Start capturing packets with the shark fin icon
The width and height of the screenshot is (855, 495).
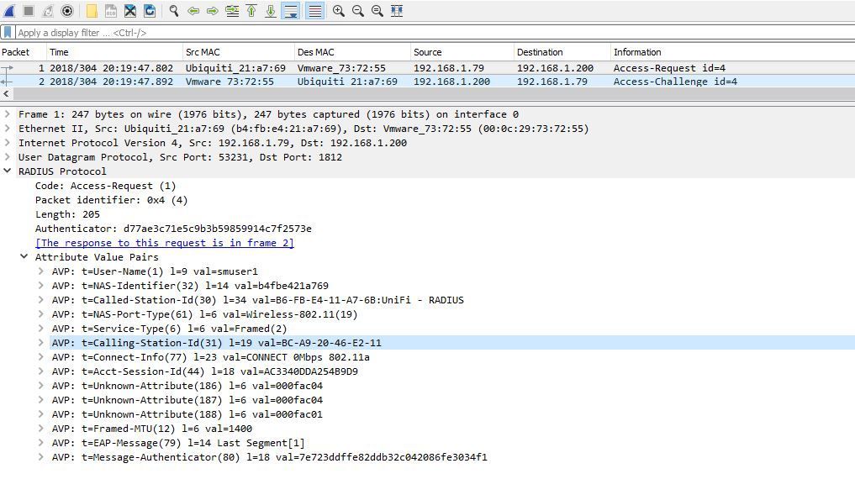coord(9,11)
